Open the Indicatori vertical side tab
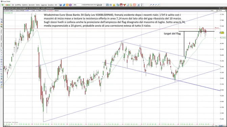This screenshot has width=227, height=127. tap(1, 38)
